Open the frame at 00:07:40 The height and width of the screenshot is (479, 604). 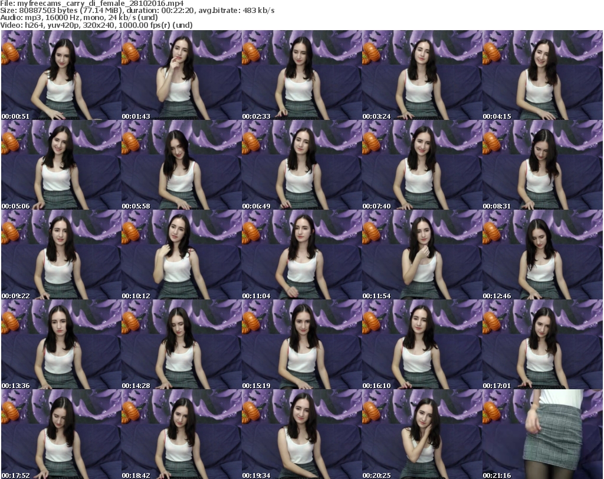(422, 165)
